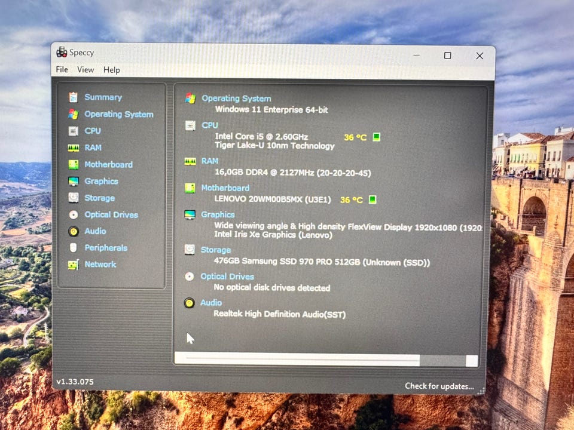Click the Storage heading link in summary

[x=216, y=250]
